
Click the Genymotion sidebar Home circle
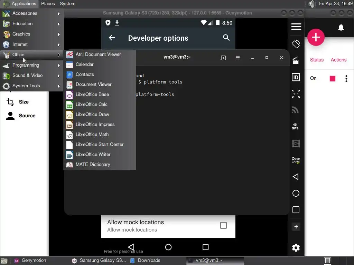[296, 193]
